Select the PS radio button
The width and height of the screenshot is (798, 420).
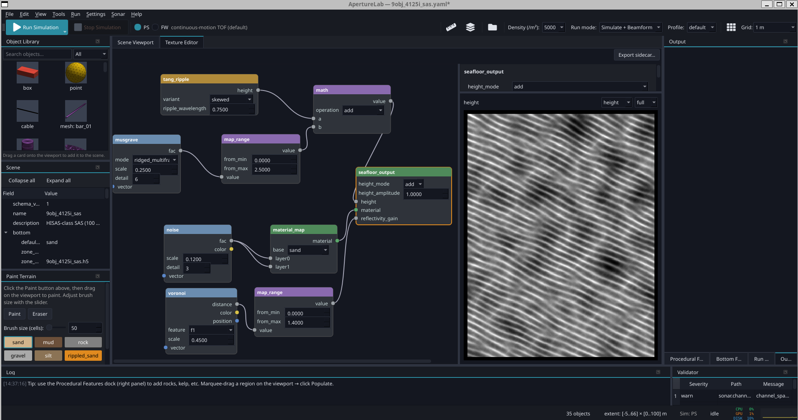(x=138, y=28)
